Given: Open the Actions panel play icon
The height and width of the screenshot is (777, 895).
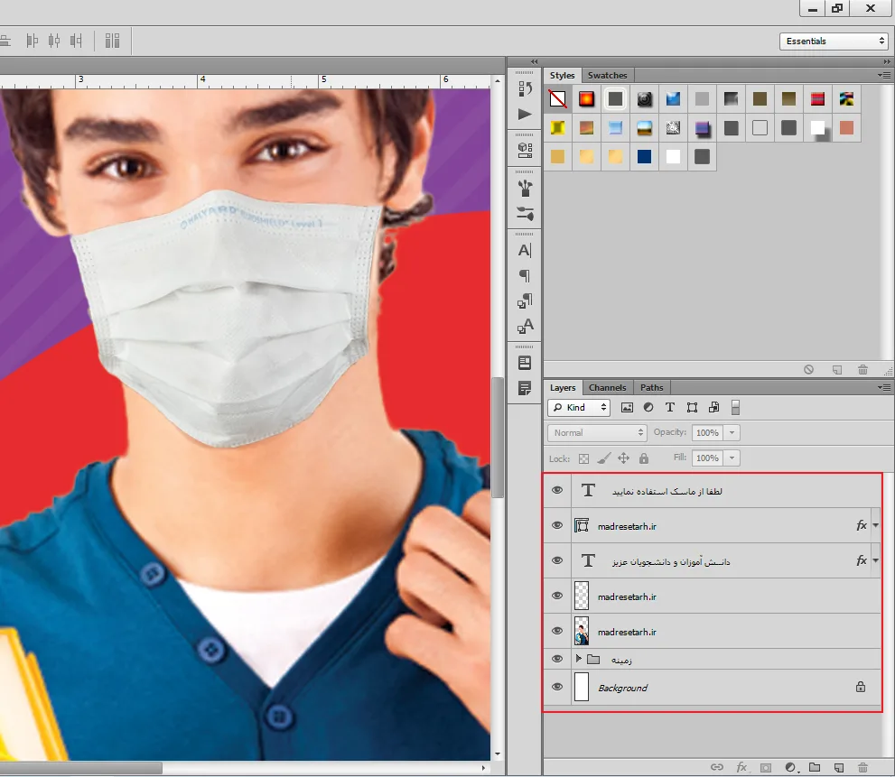Looking at the screenshot, I should click(x=525, y=114).
